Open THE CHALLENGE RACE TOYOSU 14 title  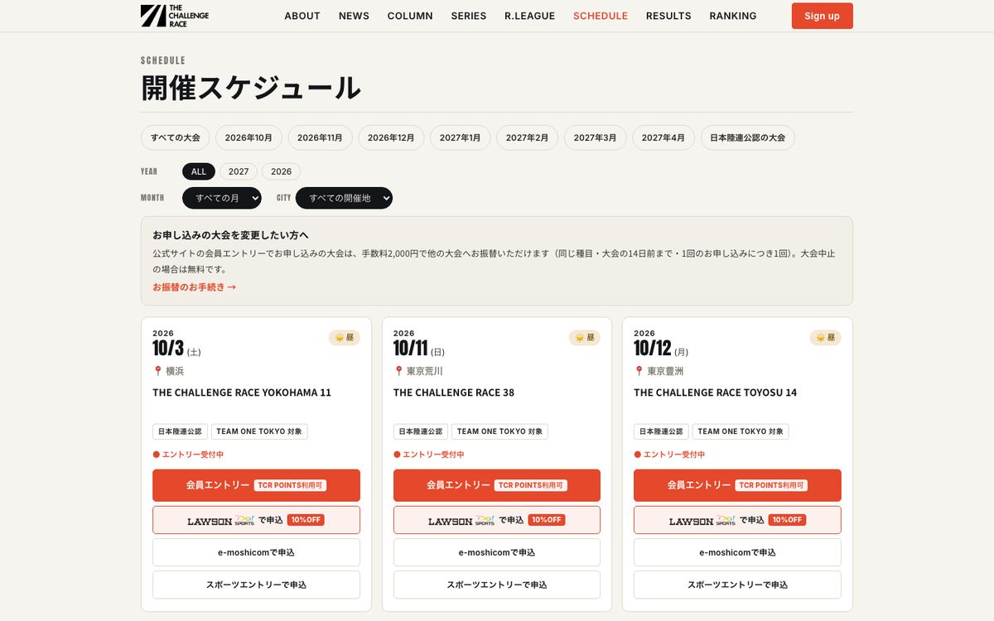coord(716,392)
